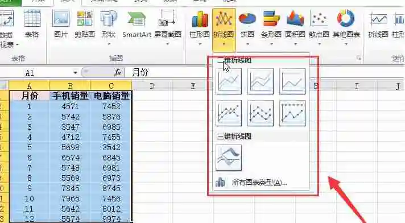This screenshot has width=405, height=223.
Task: Open the Bar chart (条形图) menu
Action: pos(271,27)
